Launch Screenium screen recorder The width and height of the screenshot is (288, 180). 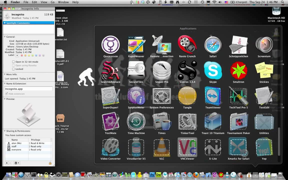[x=264, y=45]
